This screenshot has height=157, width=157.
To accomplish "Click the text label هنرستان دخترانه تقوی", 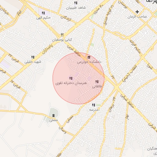I will tap(71, 83).
